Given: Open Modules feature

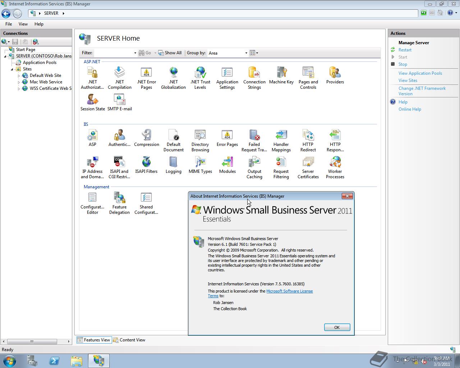Looking at the screenshot, I should click(x=227, y=165).
